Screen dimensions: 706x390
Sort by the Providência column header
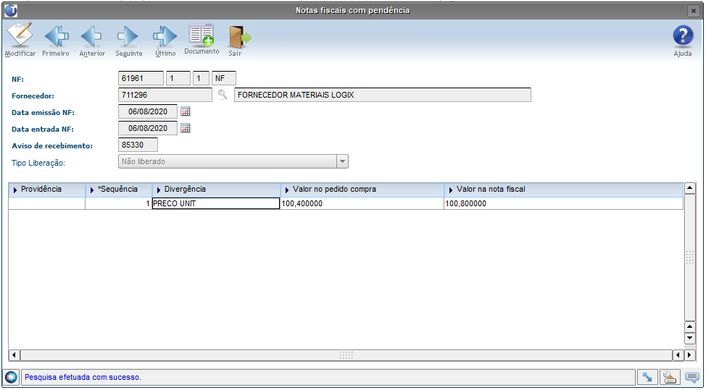click(47, 190)
